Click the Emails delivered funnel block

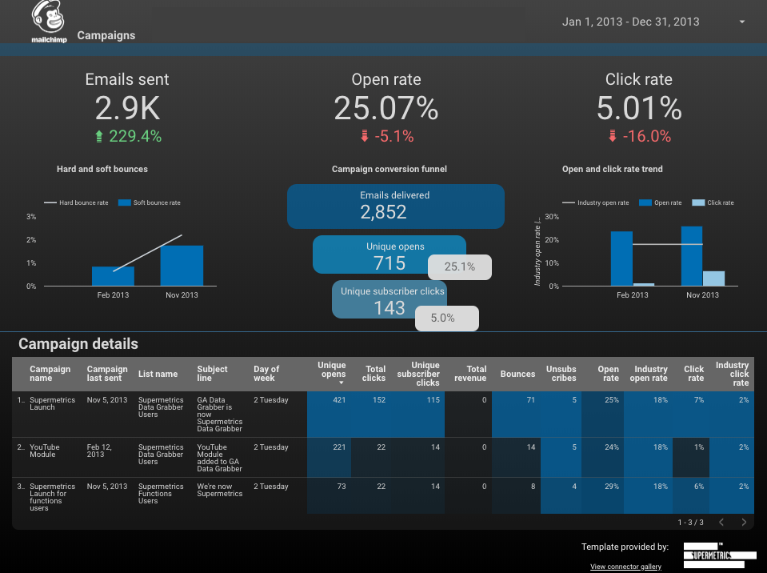[x=396, y=206]
